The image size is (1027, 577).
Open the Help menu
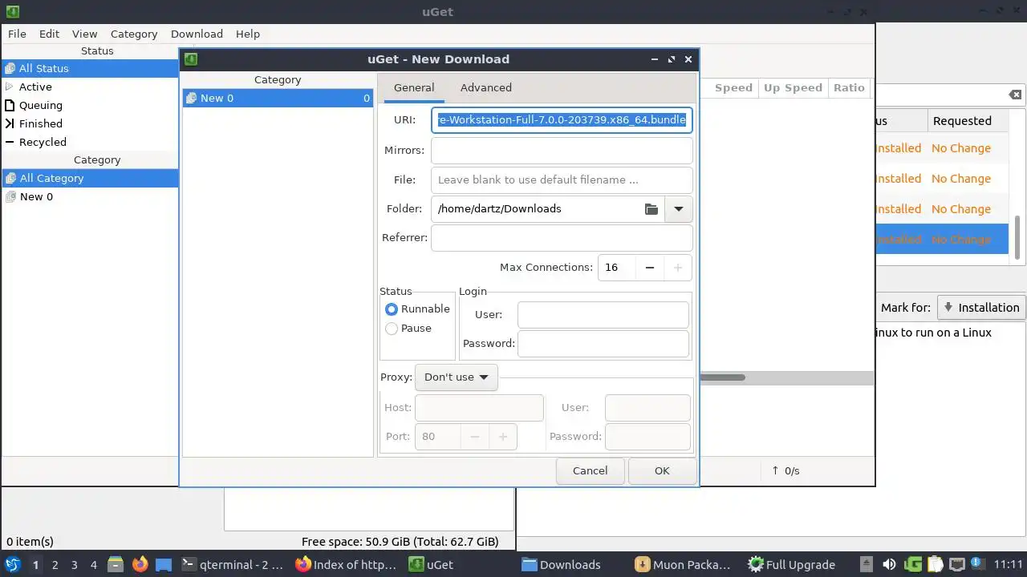pos(248,34)
